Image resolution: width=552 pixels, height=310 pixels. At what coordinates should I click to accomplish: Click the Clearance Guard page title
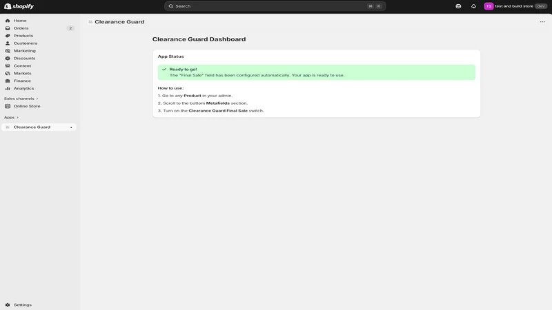pos(119,22)
